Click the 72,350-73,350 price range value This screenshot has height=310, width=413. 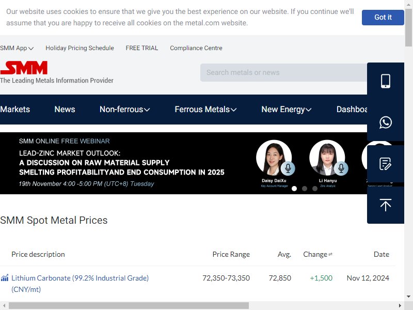point(226,278)
